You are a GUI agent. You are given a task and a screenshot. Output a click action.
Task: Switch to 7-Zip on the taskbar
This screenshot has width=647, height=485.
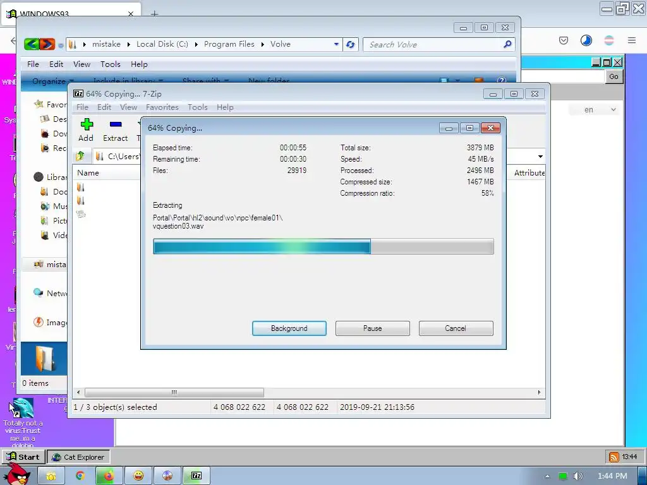click(x=197, y=476)
